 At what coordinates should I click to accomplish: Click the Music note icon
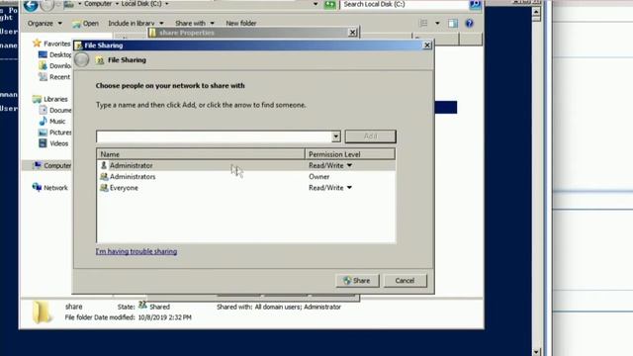coord(43,121)
